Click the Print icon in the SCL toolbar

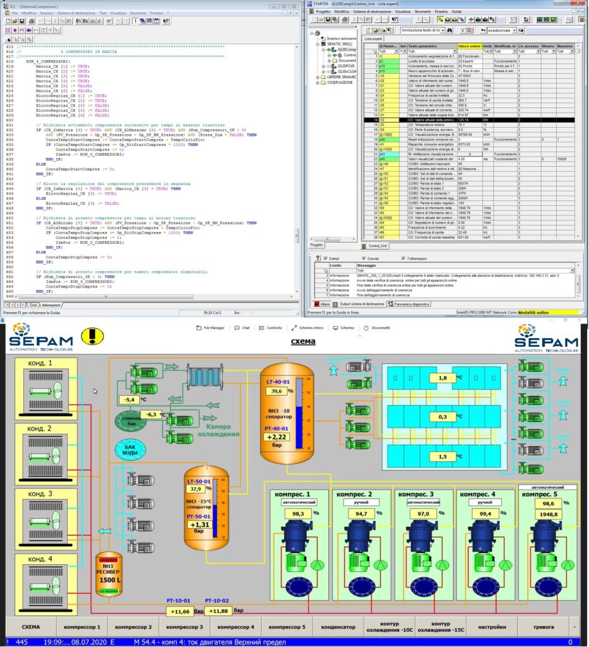coord(30,22)
